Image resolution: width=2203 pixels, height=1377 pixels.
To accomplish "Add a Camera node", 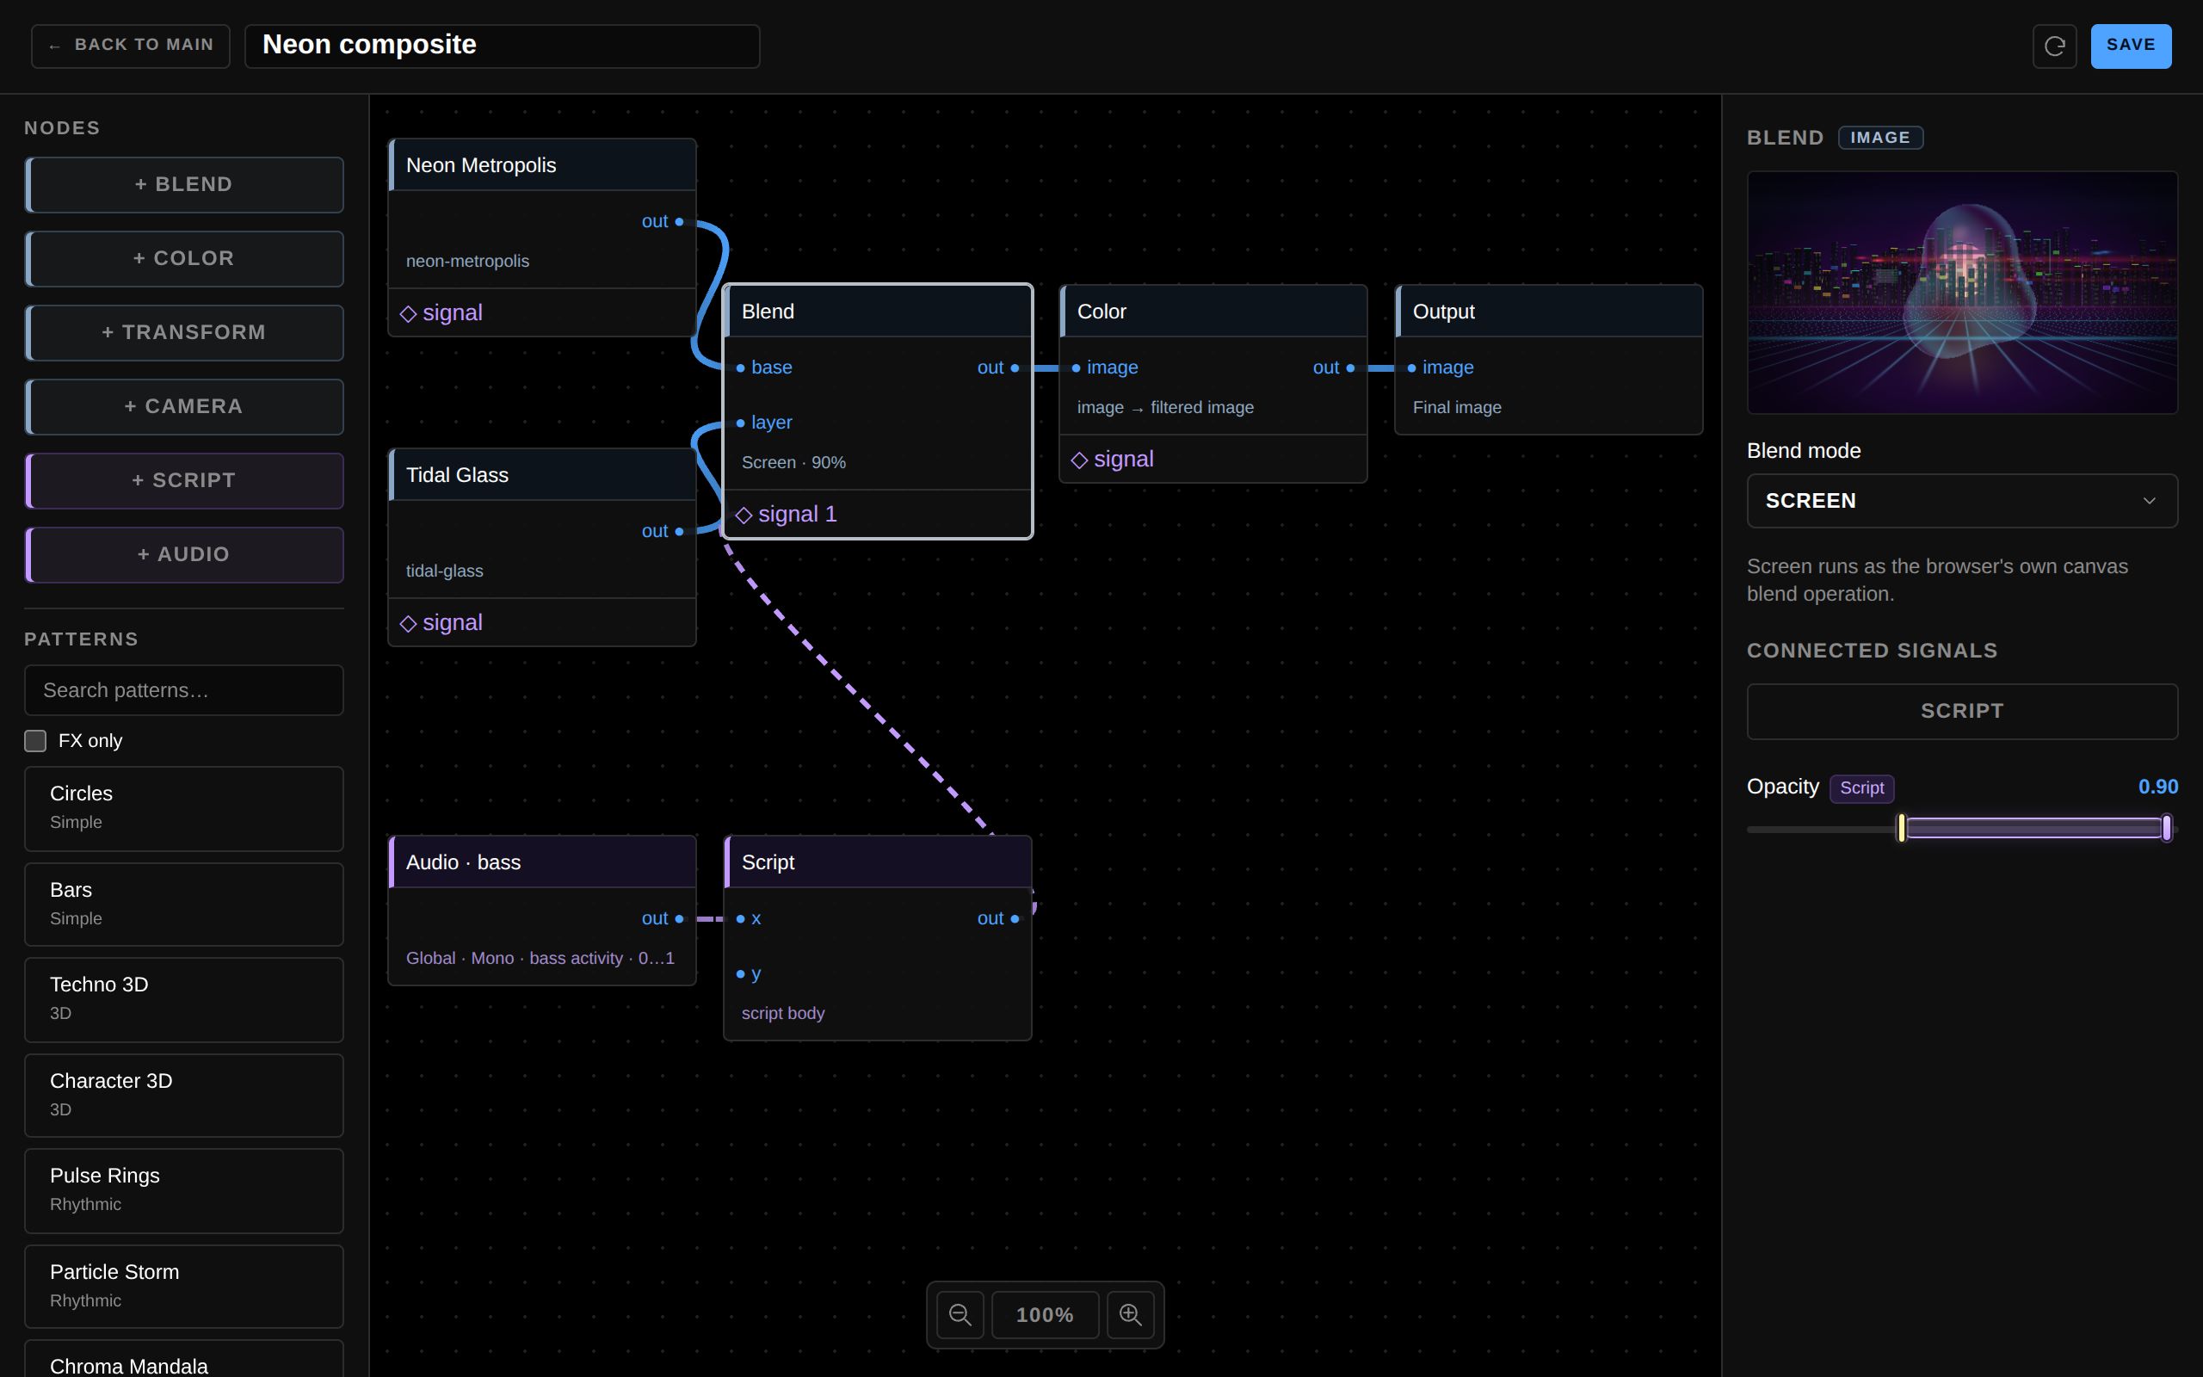I will [184, 406].
